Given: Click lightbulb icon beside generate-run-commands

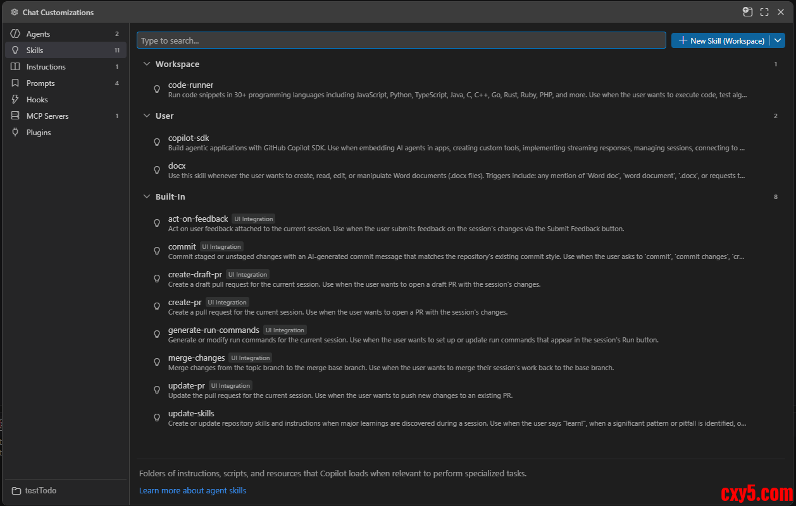Looking at the screenshot, I should coord(157,334).
